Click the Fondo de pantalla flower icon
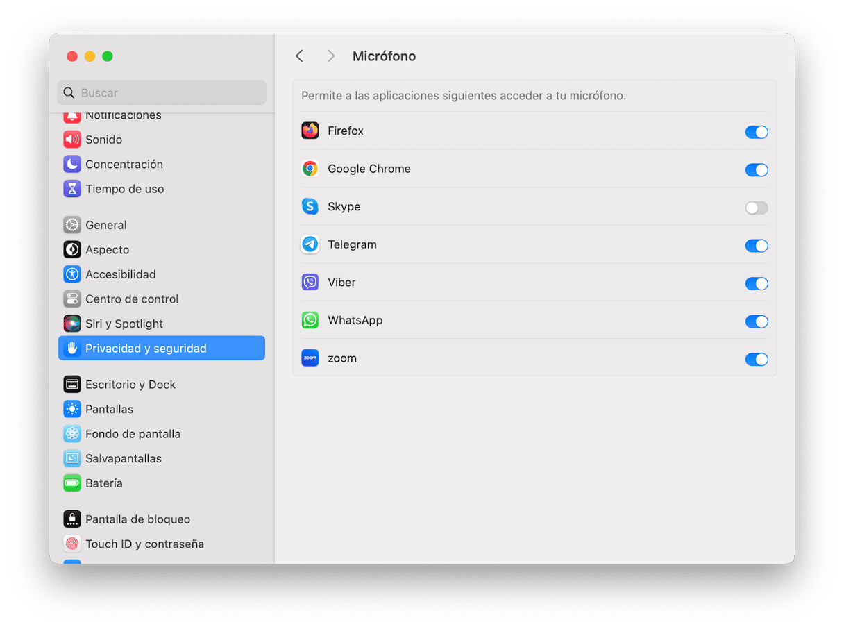This screenshot has height=629, width=844. (72, 434)
